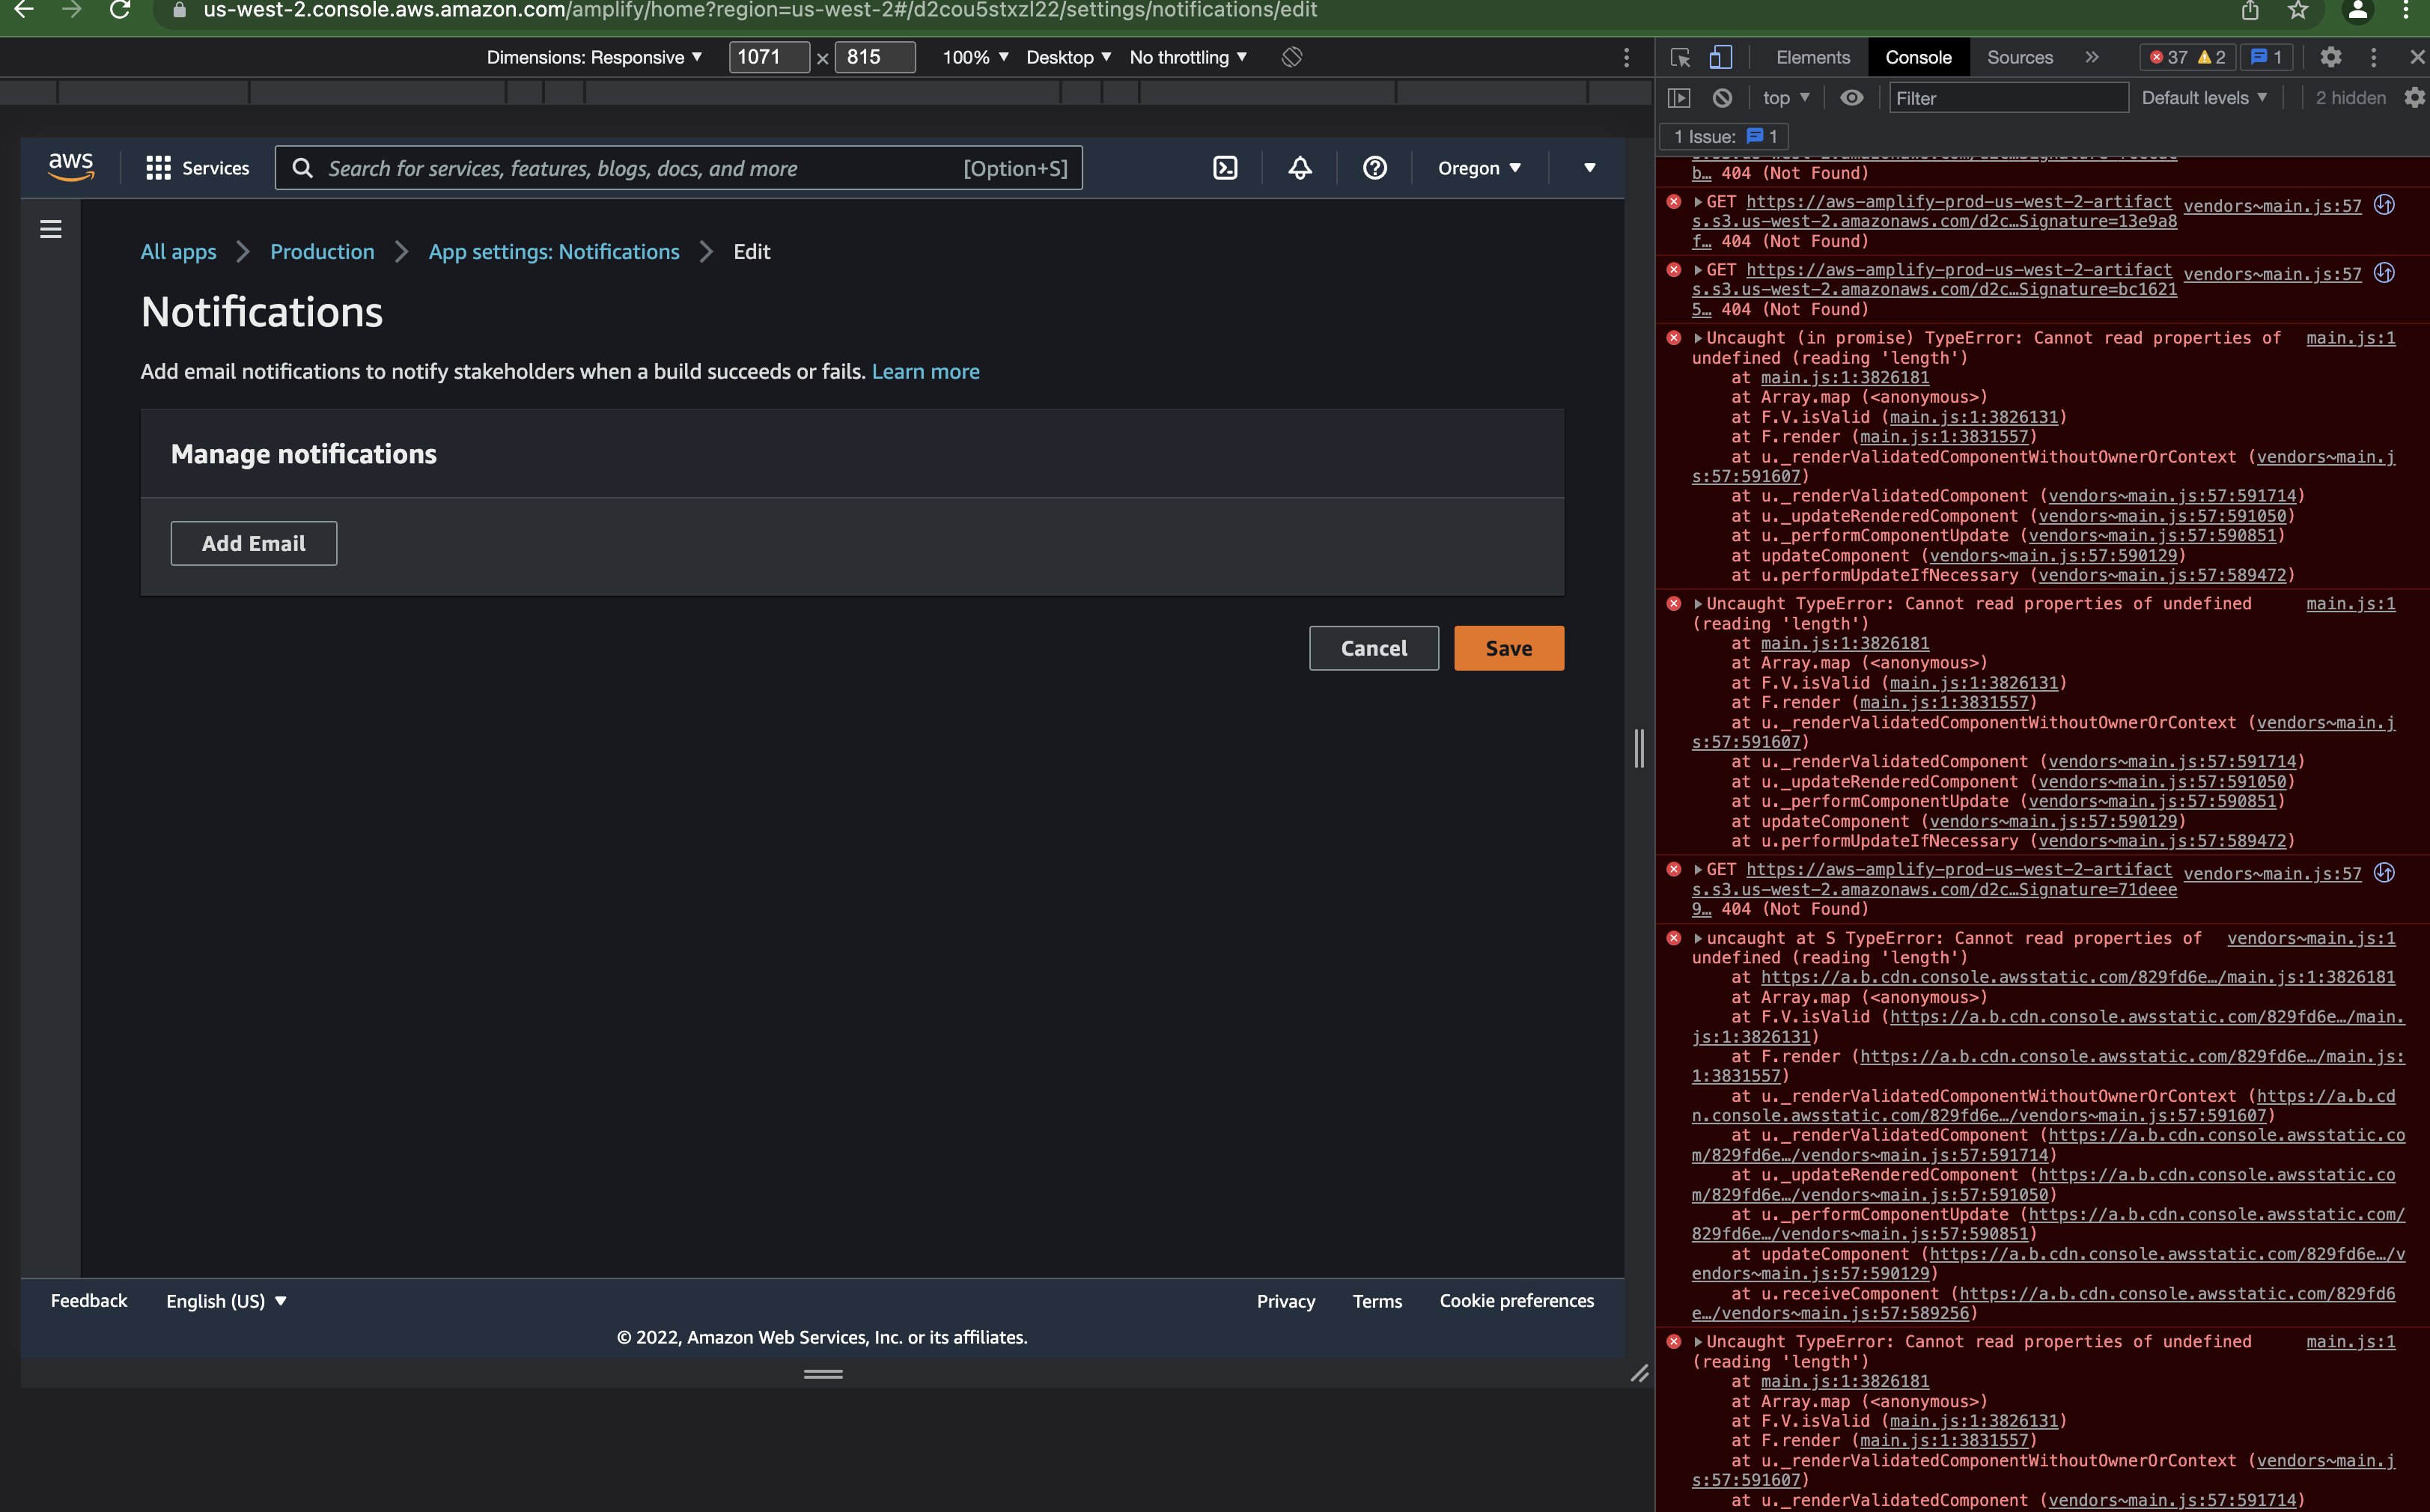Toggle the device emulation toolbar
Screen dimensions: 2430x1512
[x=1720, y=57]
